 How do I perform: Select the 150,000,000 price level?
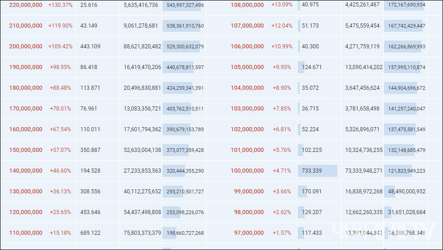click(x=25, y=150)
